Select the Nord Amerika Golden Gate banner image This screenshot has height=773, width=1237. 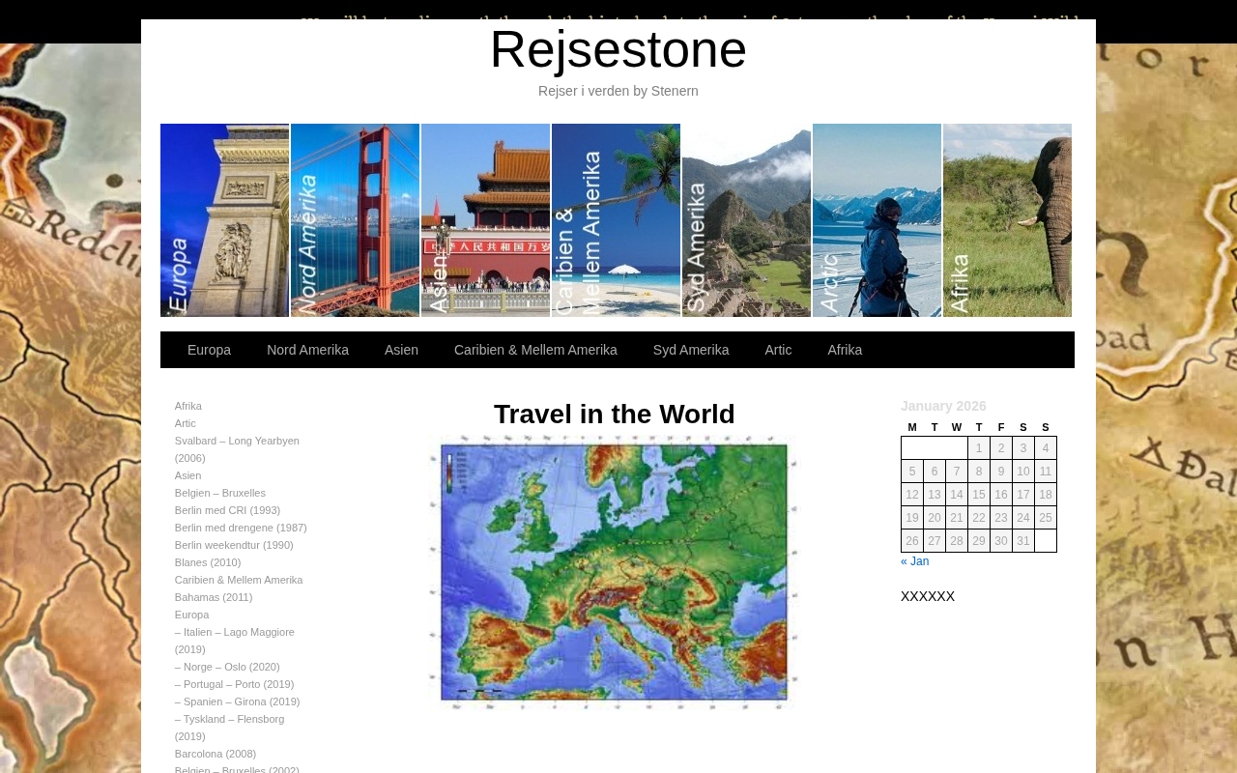coord(355,220)
